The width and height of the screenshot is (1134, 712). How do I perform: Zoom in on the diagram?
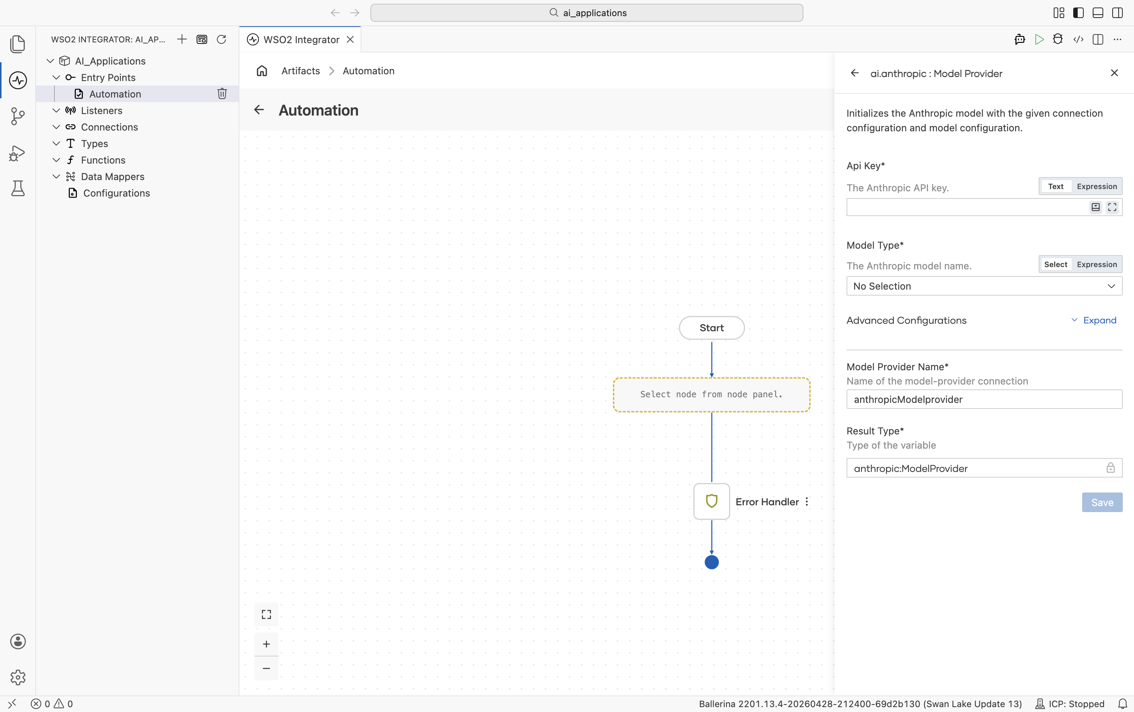click(266, 644)
